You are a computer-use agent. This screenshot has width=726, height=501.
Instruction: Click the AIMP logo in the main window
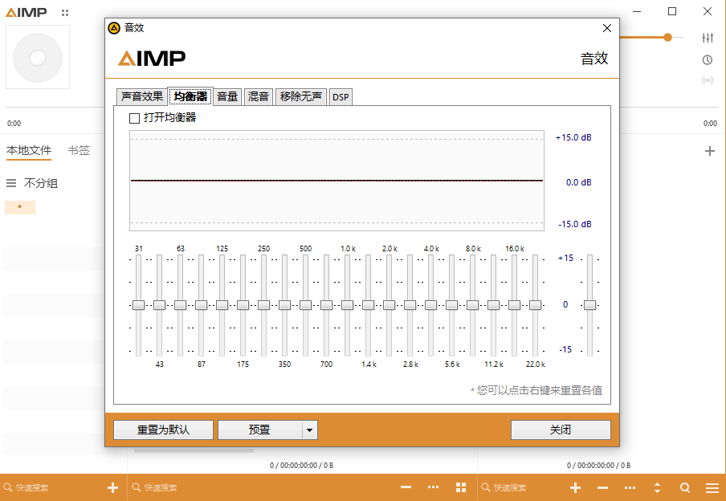27,13
